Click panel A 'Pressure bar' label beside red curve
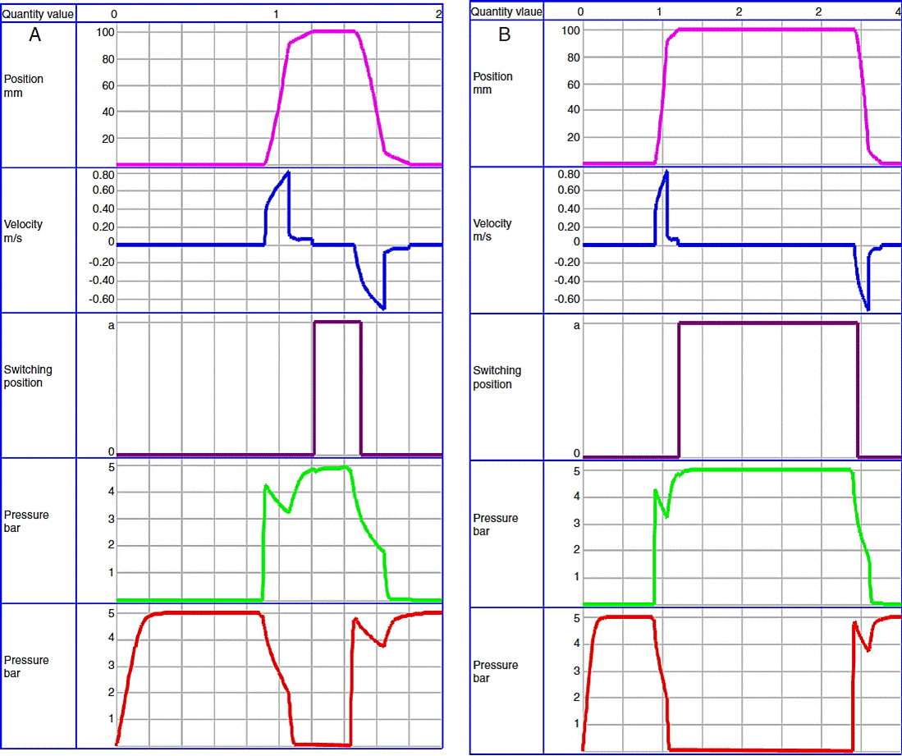The image size is (902, 756). [26, 667]
